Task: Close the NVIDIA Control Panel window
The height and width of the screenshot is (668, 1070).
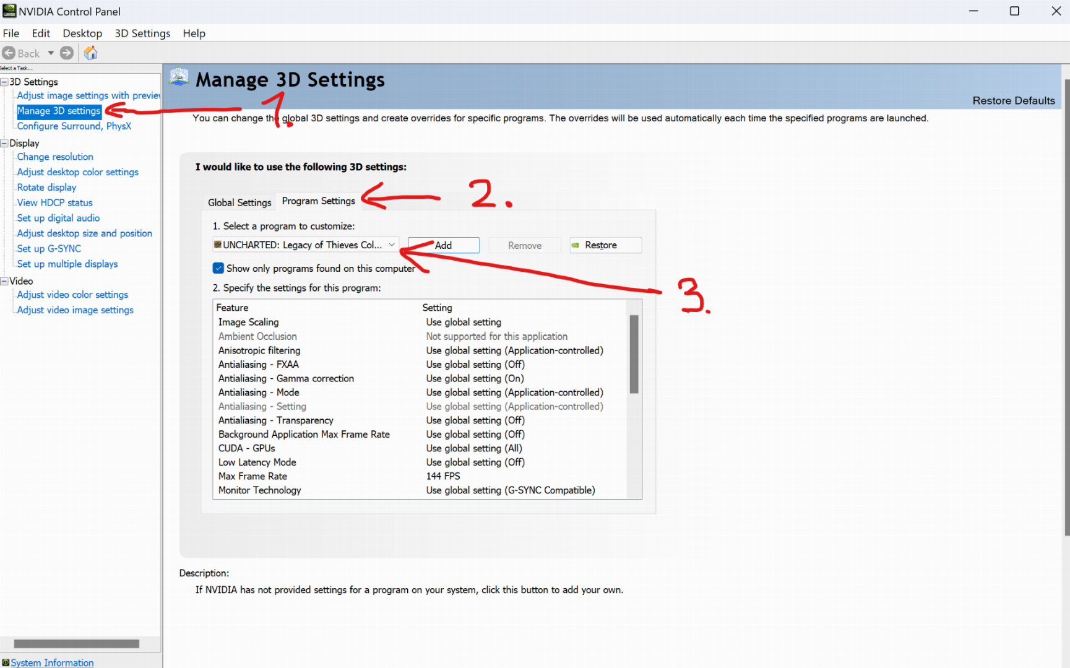Action: pyautogui.click(x=1056, y=11)
